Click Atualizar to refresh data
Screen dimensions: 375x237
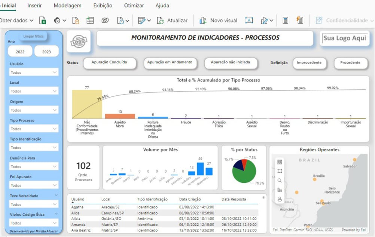coord(172,21)
